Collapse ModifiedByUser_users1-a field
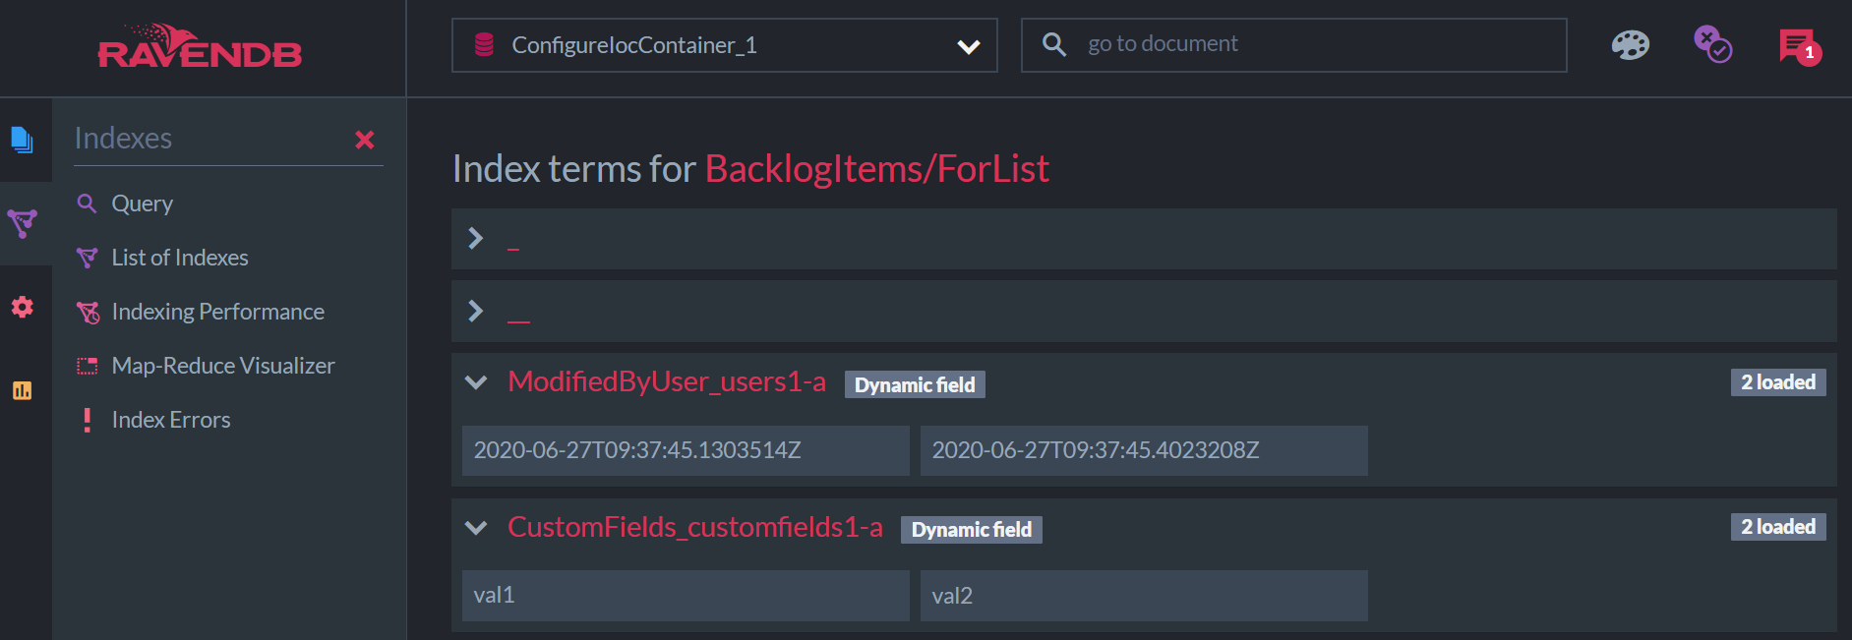This screenshot has height=640, width=1852. pos(476,382)
